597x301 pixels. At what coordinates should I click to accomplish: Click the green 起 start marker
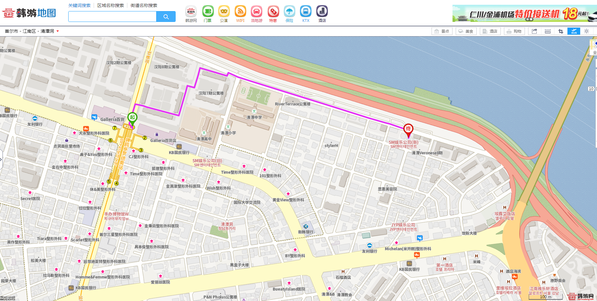[132, 119]
